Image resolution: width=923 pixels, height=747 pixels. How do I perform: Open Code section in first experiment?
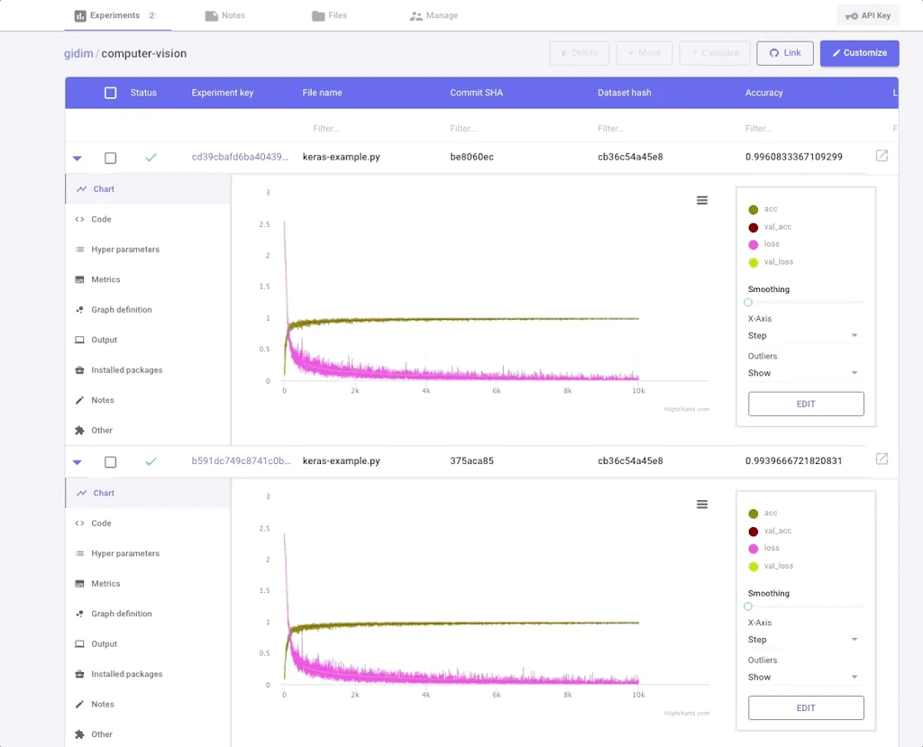(x=101, y=219)
